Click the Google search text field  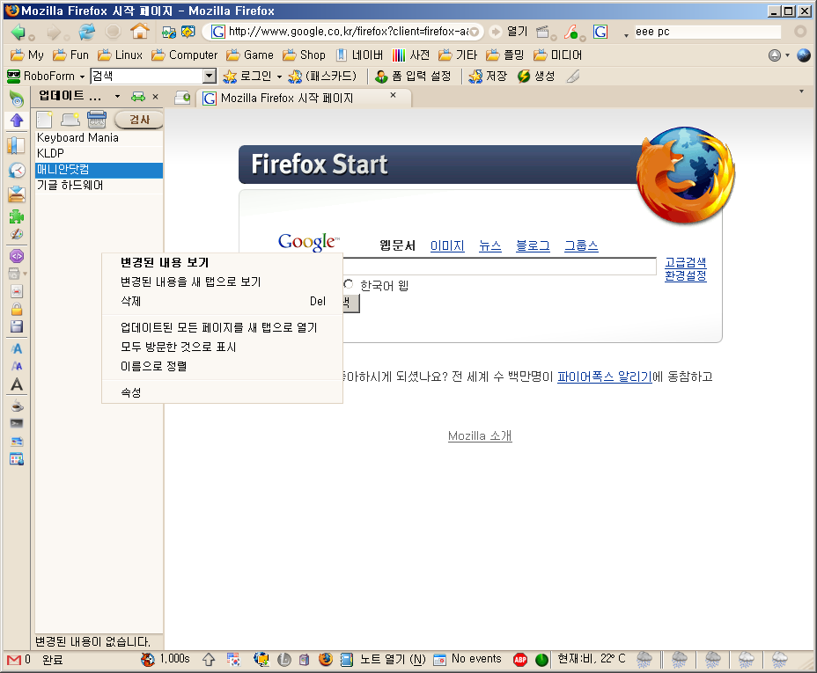(x=499, y=266)
